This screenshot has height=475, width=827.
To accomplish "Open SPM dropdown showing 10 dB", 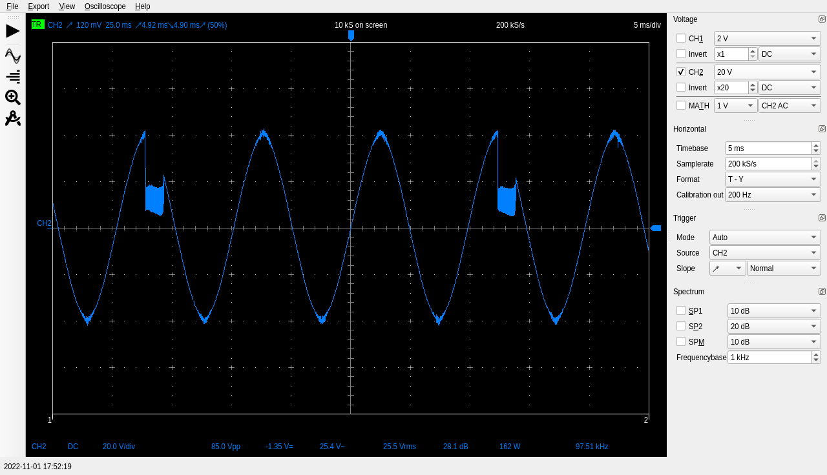I will point(774,342).
